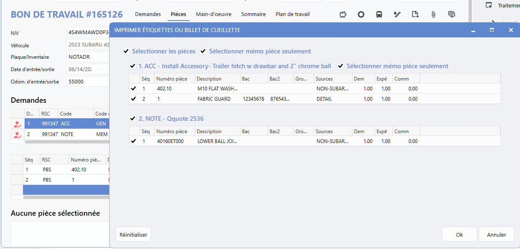Click the Réinitialiser button
The height and width of the screenshot is (249, 520).
tap(133, 235)
